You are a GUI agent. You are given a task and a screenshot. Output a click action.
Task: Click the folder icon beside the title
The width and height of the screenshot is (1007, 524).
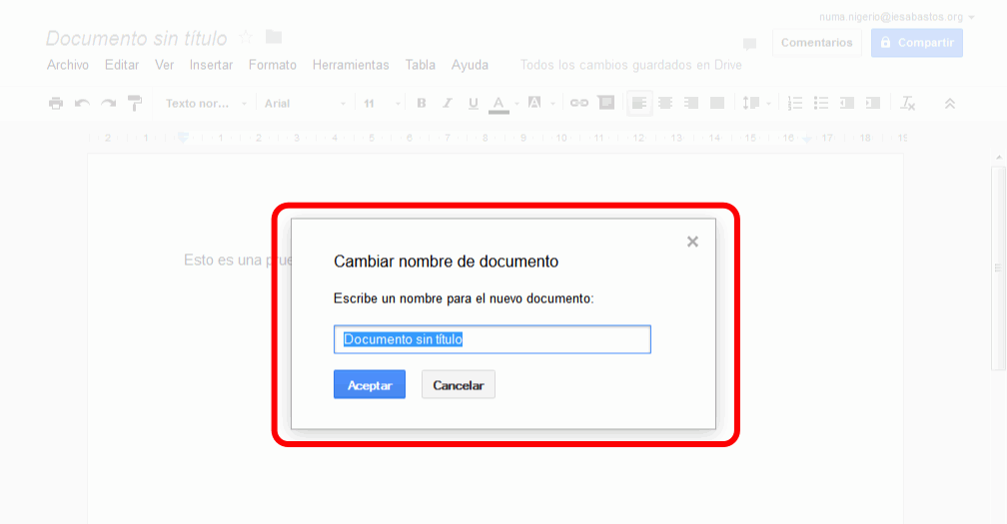(x=273, y=37)
